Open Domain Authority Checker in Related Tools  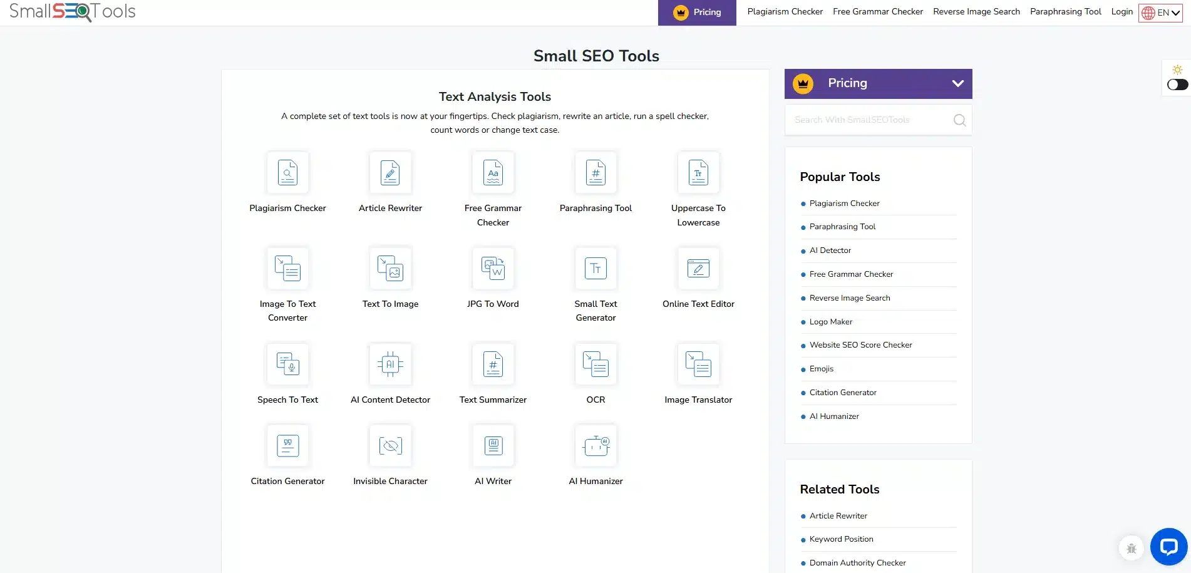857,563
